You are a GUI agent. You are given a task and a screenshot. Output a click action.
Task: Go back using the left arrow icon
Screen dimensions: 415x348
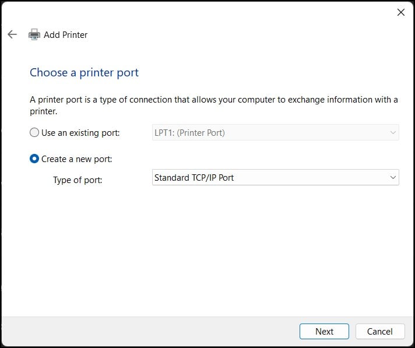(12, 34)
